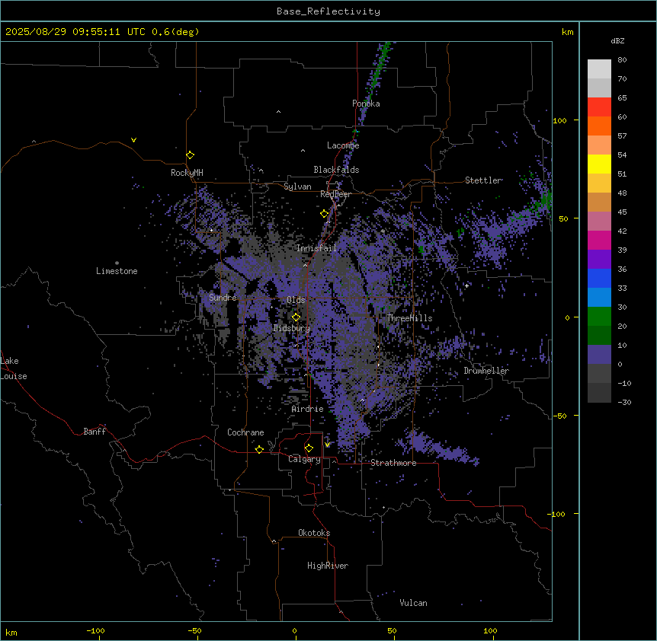Click the red 65 dBZ legend swatch

tap(599, 107)
